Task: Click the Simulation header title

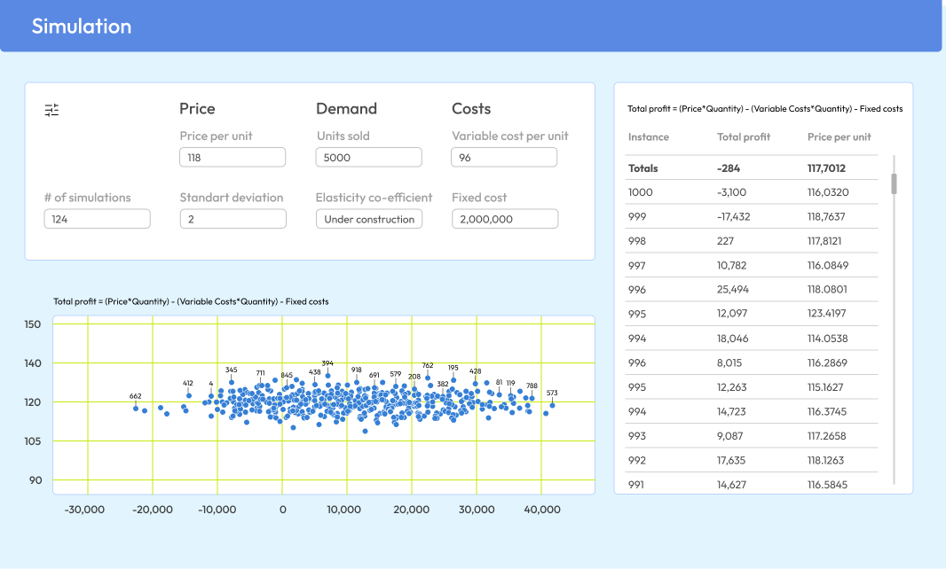Action: click(82, 27)
